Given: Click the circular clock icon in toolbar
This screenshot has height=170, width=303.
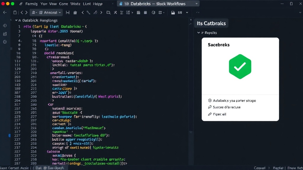Looking at the screenshot, I should coord(154,12).
